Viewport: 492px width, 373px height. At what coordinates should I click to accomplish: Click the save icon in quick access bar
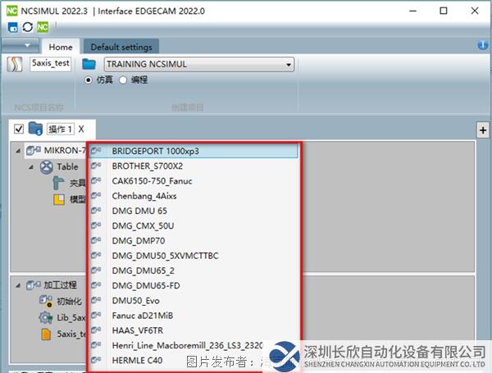13,28
